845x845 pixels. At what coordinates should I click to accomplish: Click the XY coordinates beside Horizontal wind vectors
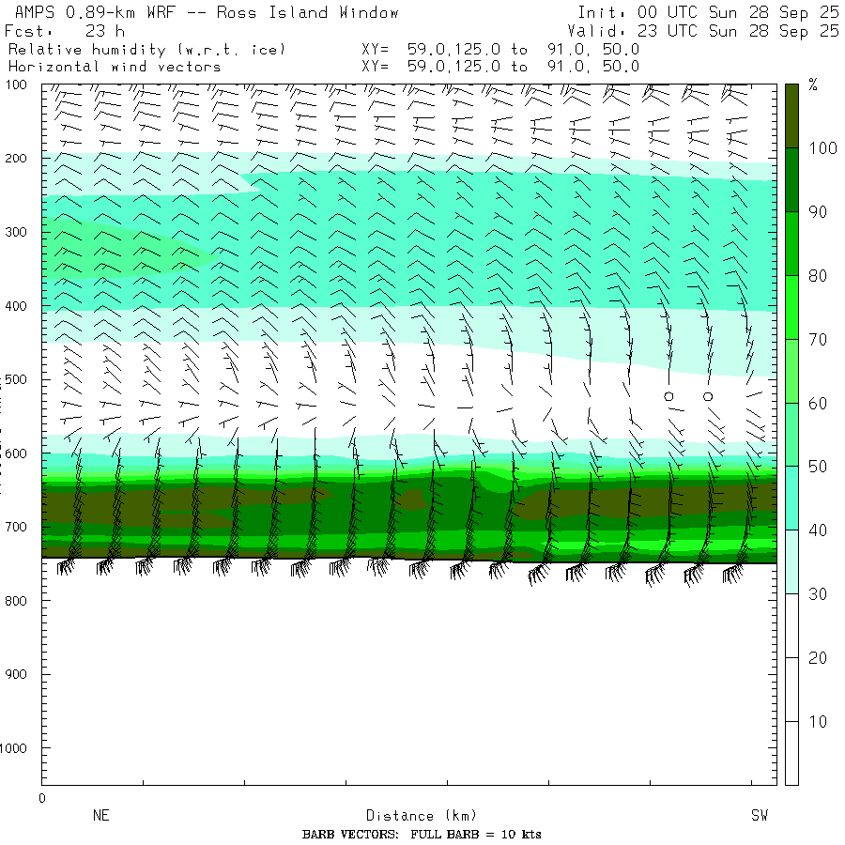[500, 67]
